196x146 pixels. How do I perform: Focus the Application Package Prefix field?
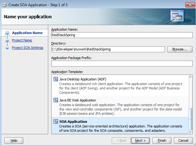coord(122,63)
